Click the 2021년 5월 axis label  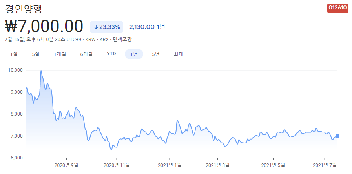[x=273, y=165]
